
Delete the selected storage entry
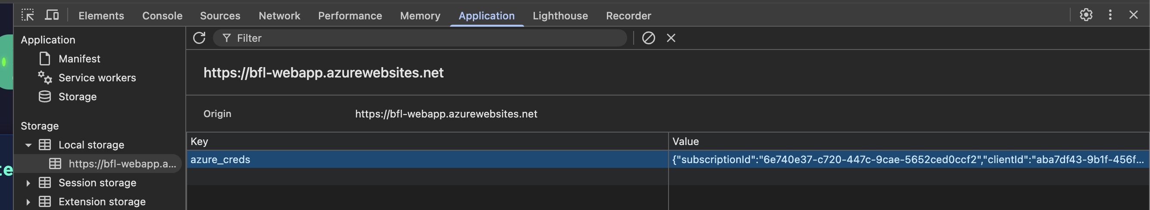coord(671,38)
